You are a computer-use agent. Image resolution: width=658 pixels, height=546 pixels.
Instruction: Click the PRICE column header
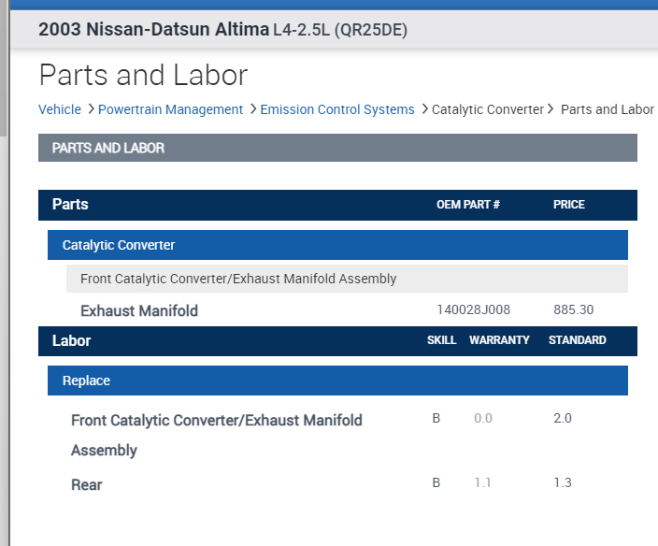[568, 205]
